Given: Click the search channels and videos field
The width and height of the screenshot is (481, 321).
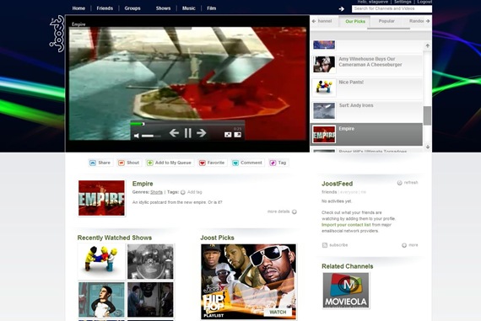Looking at the screenshot, I should (392, 8).
